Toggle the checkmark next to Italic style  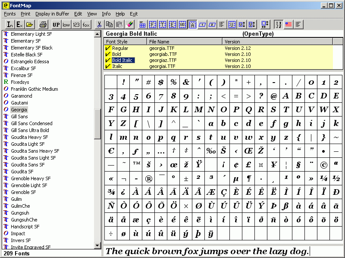108,66
